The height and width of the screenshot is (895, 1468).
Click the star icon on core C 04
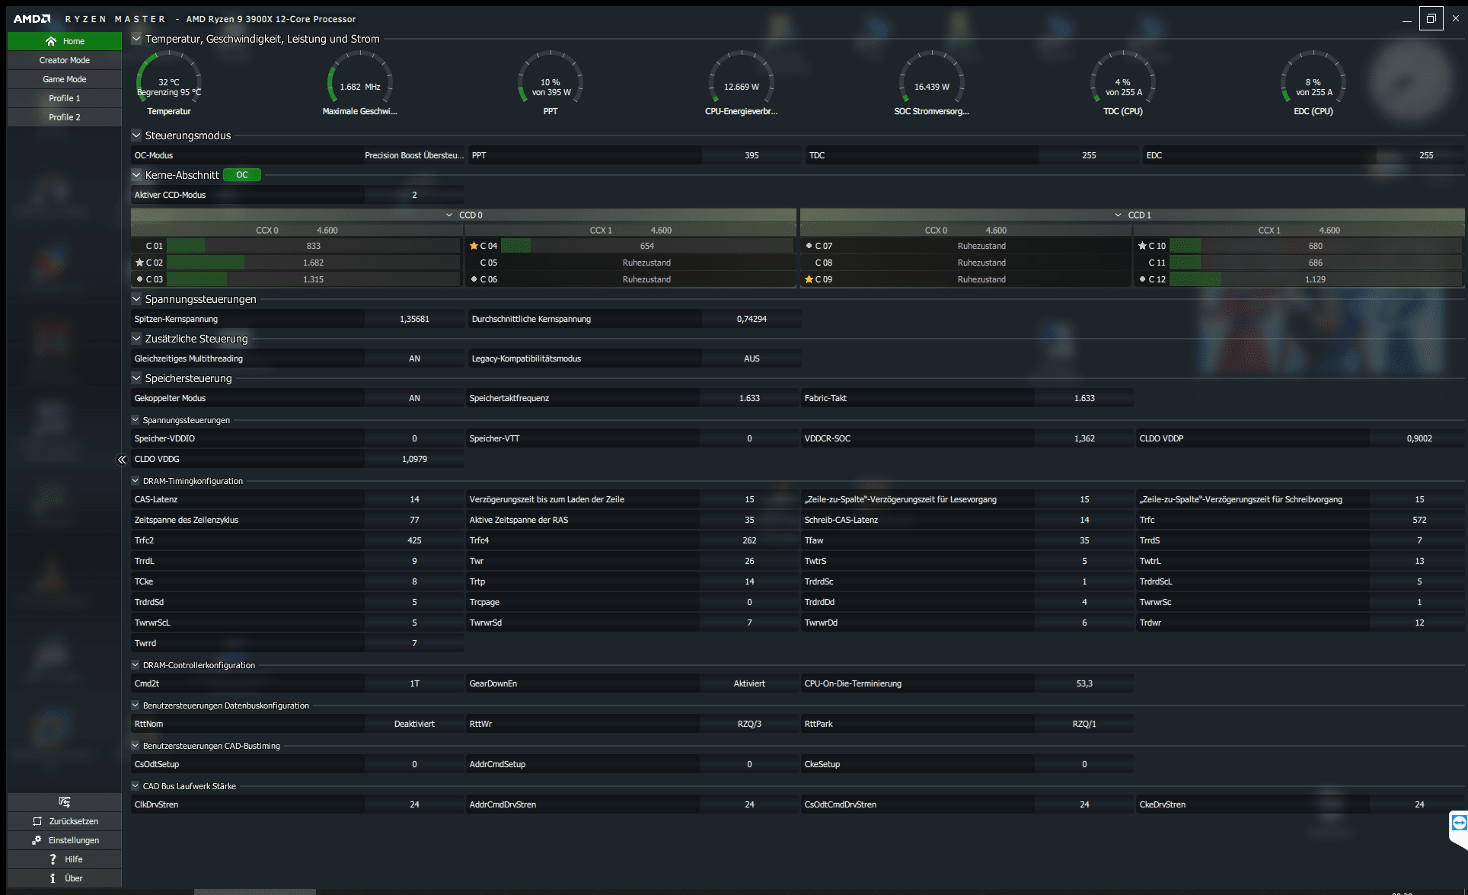474,246
